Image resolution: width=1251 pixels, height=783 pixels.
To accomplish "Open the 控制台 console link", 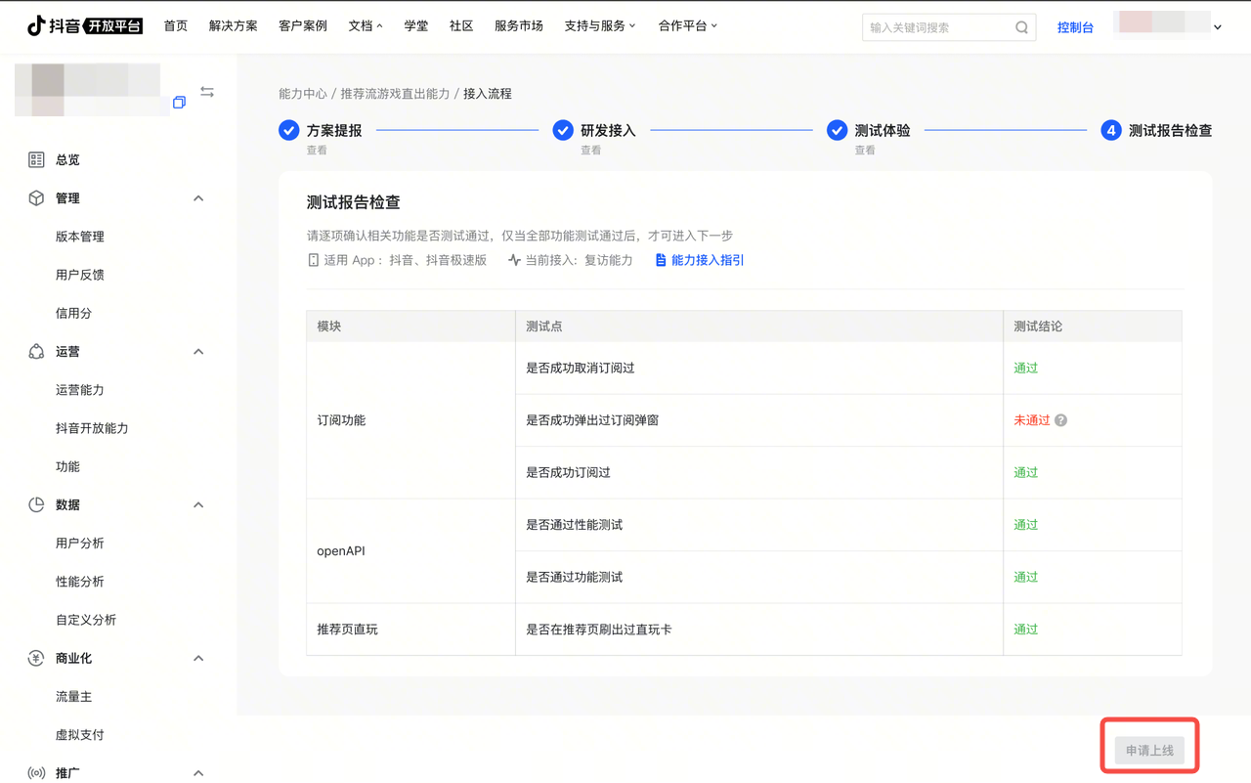I will tap(1075, 27).
